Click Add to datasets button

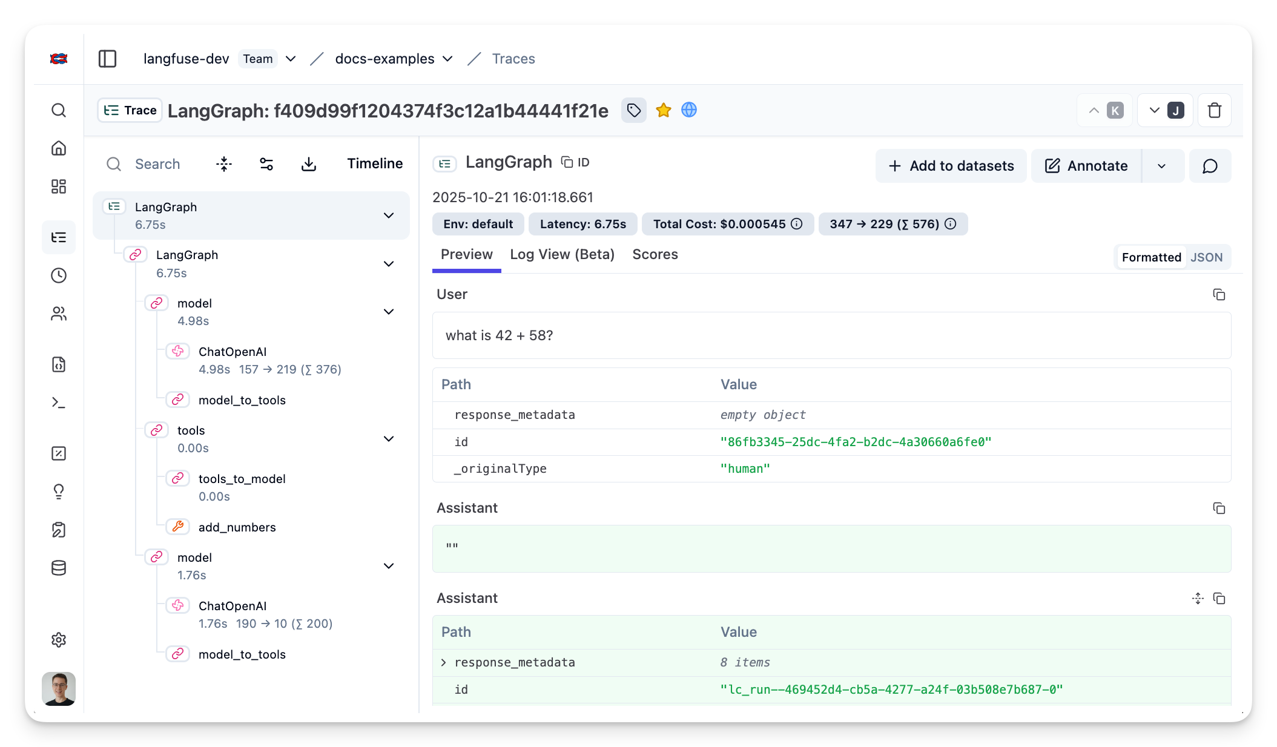pyautogui.click(x=951, y=166)
